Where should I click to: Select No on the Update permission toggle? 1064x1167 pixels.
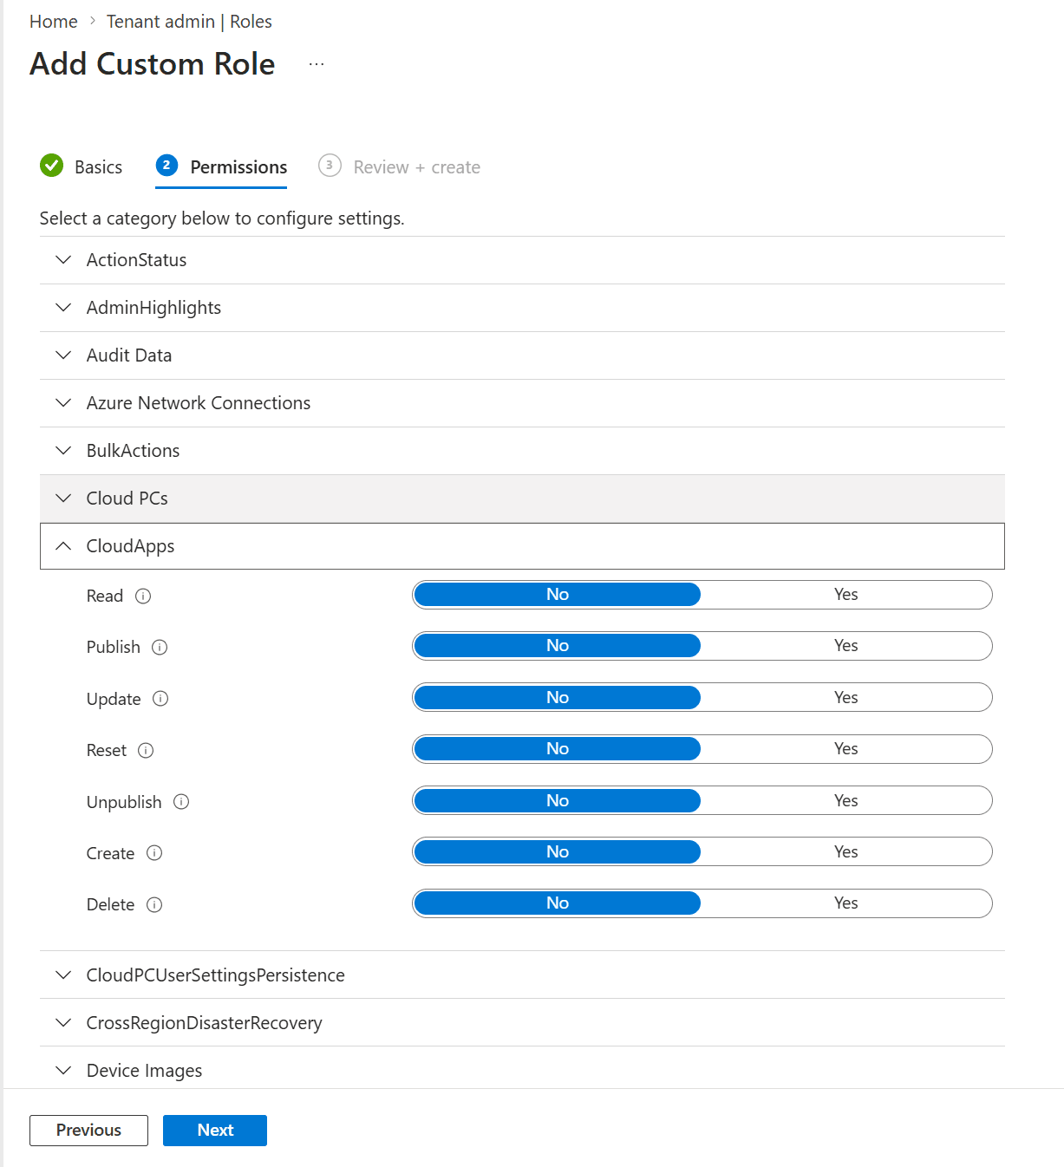(558, 698)
